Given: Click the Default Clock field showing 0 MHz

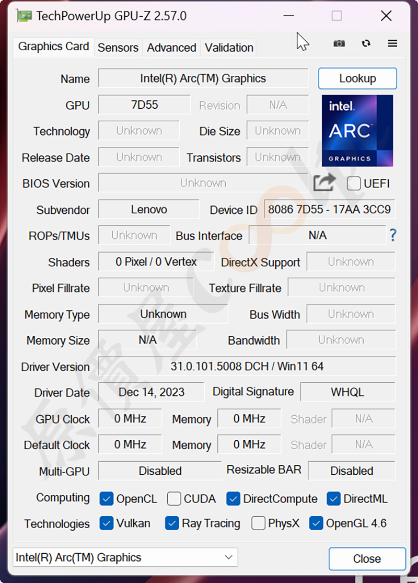Looking at the screenshot, I should pyautogui.click(x=130, y=444).
